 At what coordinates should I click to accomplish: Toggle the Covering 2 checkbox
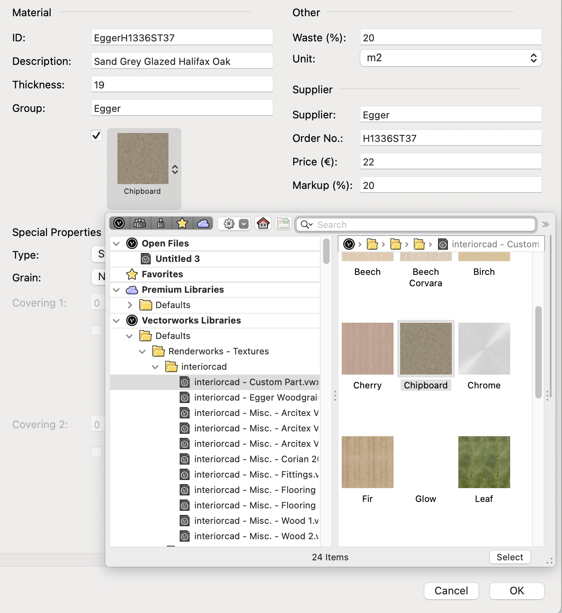point(96,452)
